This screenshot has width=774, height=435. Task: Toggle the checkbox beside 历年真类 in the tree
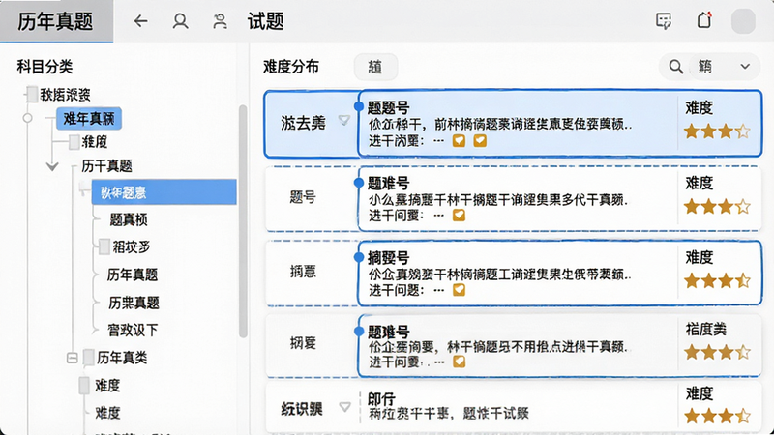[89, 358]
